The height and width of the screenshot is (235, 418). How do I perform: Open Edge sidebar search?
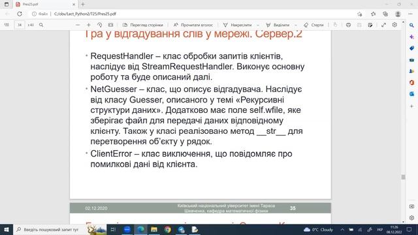[x=411, y=25]
